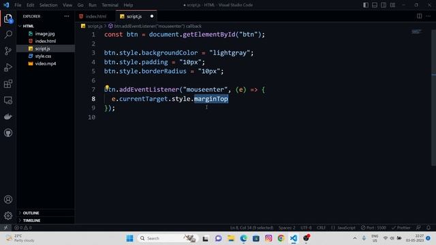The height and width of the screenshot is (245, 436).
Task: Open File Explorer from the taskbar
Action: point(231,238)
